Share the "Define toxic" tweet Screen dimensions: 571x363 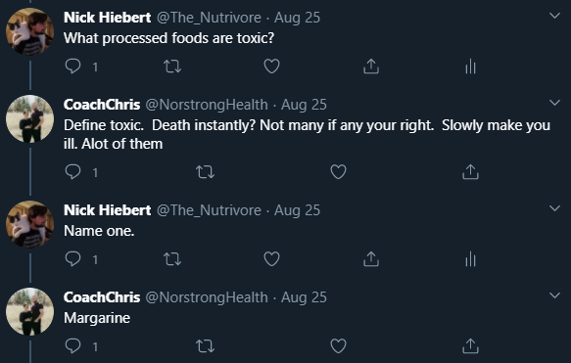point(470,171)
